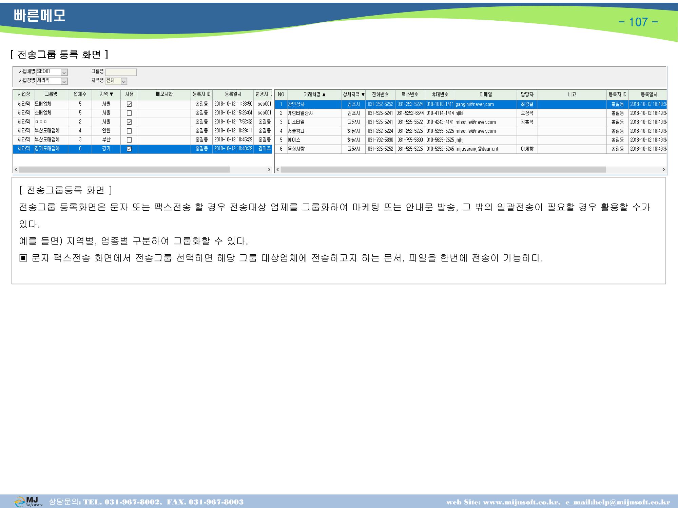Click email mijusarang@daum.nt cell
This screenshot has width=678, height=508.
tap(486, 149)
